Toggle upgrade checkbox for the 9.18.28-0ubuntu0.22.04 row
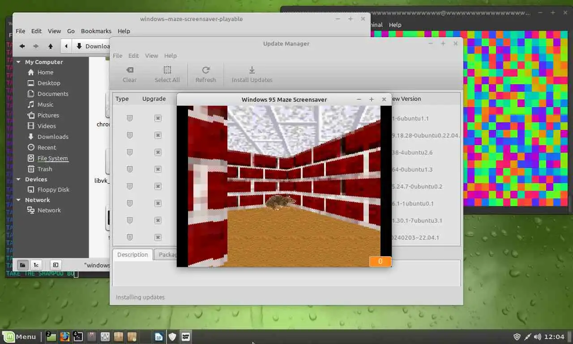The height and width of the screenshot is (344, 573). click(158, 135)
